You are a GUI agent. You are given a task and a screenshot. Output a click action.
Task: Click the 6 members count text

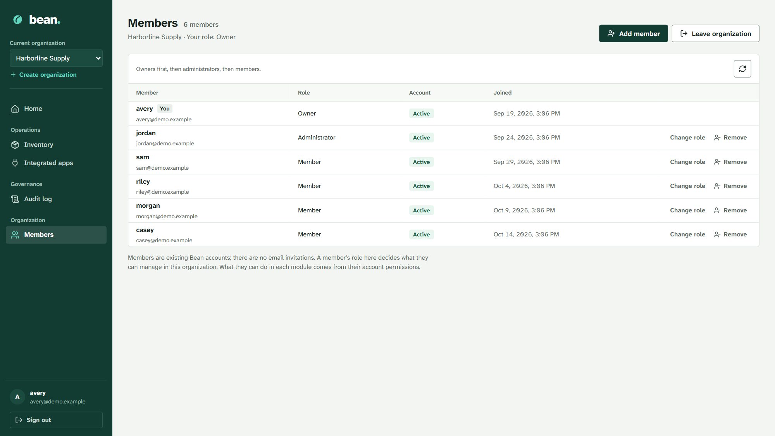pyautogui.click(x=201, y=24)
